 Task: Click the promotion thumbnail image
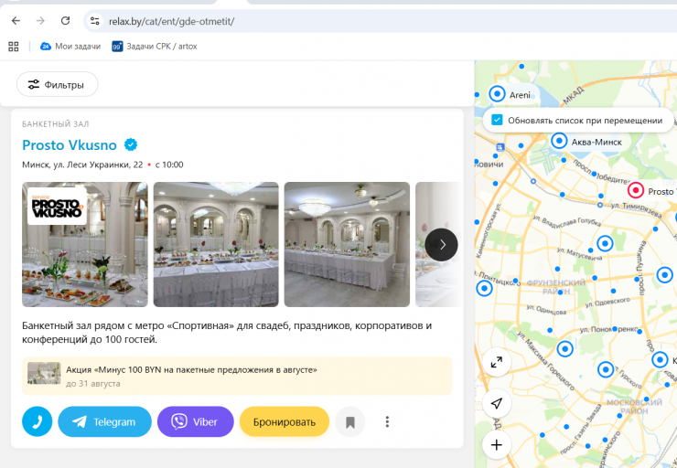coord(44,373)
